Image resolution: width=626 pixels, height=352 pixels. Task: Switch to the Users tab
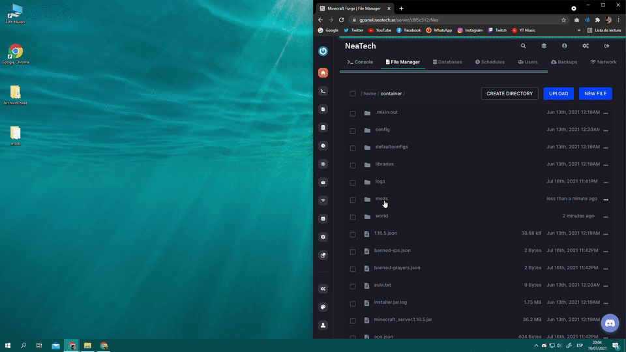point(528,62)
